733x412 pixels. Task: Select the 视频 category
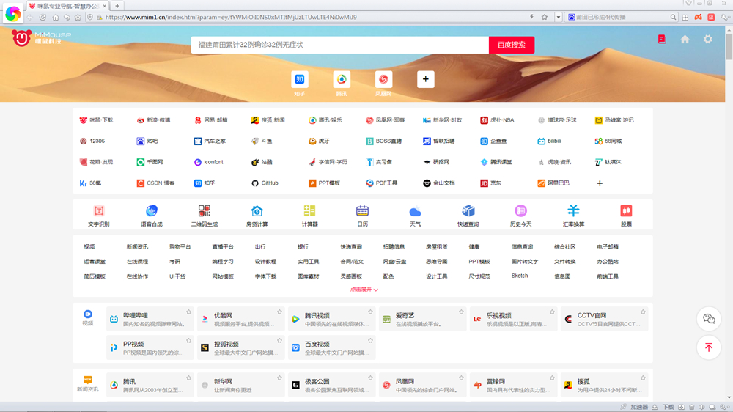click(x=89, y=246)
